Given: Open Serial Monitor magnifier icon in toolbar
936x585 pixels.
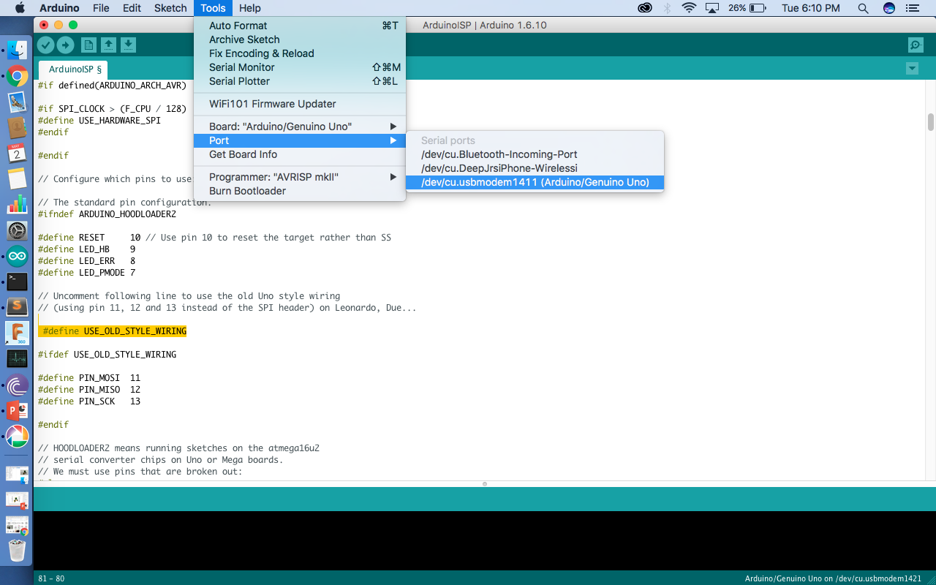Looking at the screenshot, I should [x=916, y=45].
